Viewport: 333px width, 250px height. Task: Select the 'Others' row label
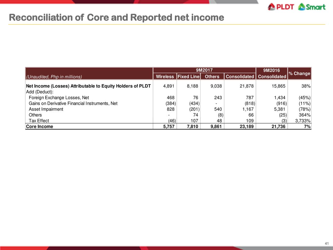(35, 115)
